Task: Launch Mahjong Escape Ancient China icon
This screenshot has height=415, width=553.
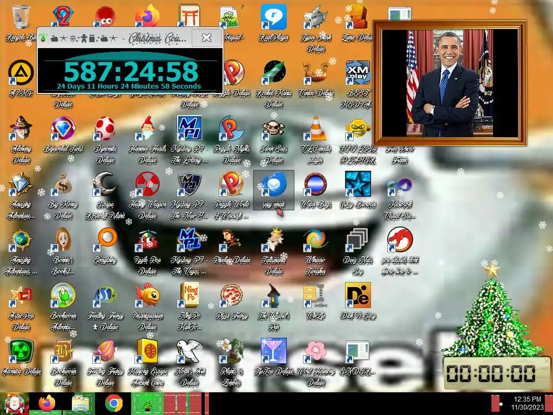Action: point(147,351)
